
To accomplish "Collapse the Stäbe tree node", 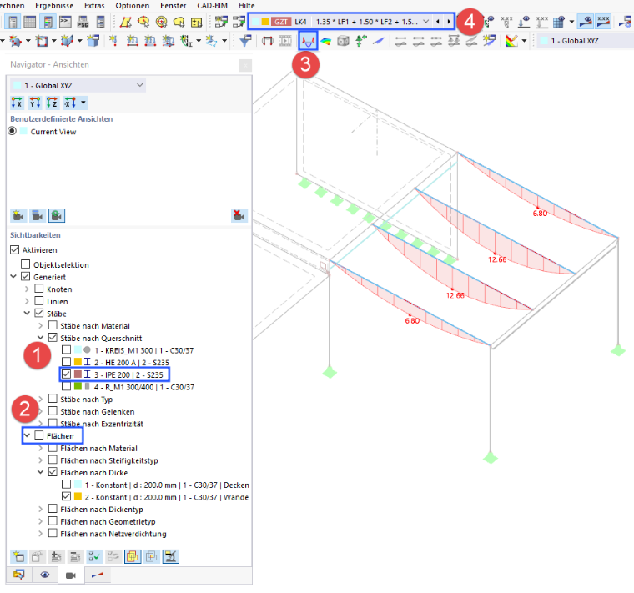I will (x=27, y=314).
